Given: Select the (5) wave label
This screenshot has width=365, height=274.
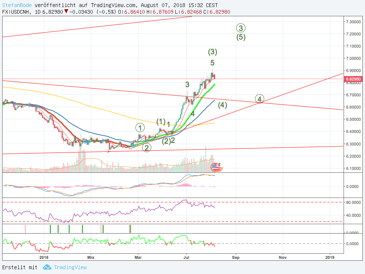Looking at the screenshot, I should [x=241, y=37].
